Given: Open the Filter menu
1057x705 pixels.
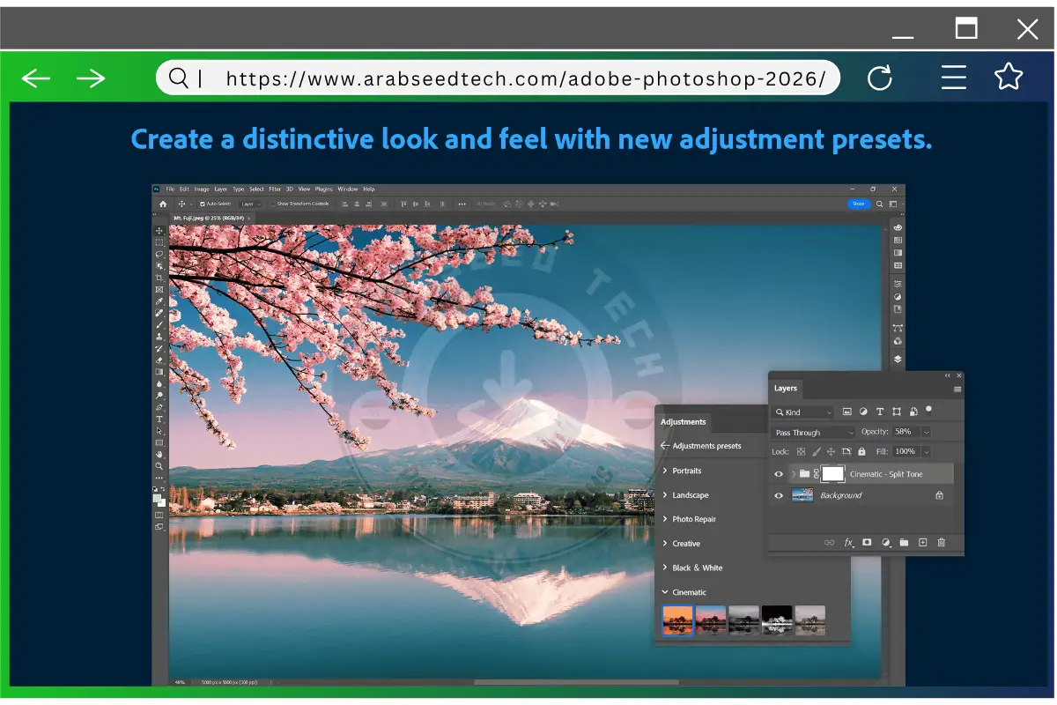Looking at the screenshot, I should click(275, 189).
